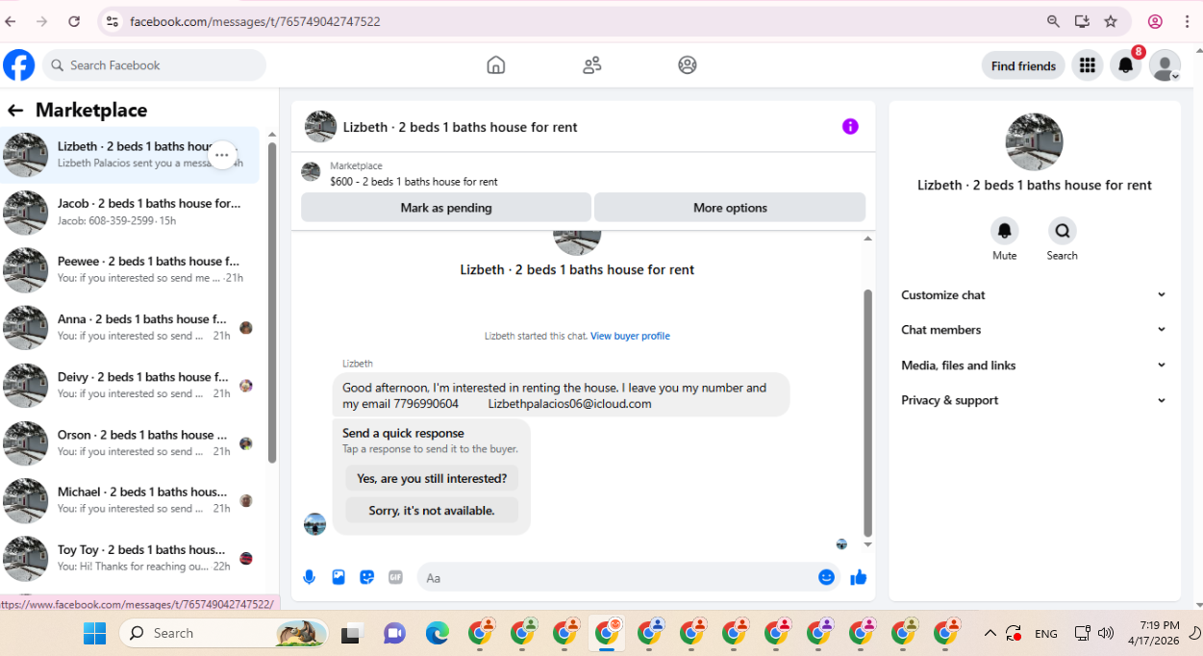Expand Media, files and links section

pos(1034,366)
